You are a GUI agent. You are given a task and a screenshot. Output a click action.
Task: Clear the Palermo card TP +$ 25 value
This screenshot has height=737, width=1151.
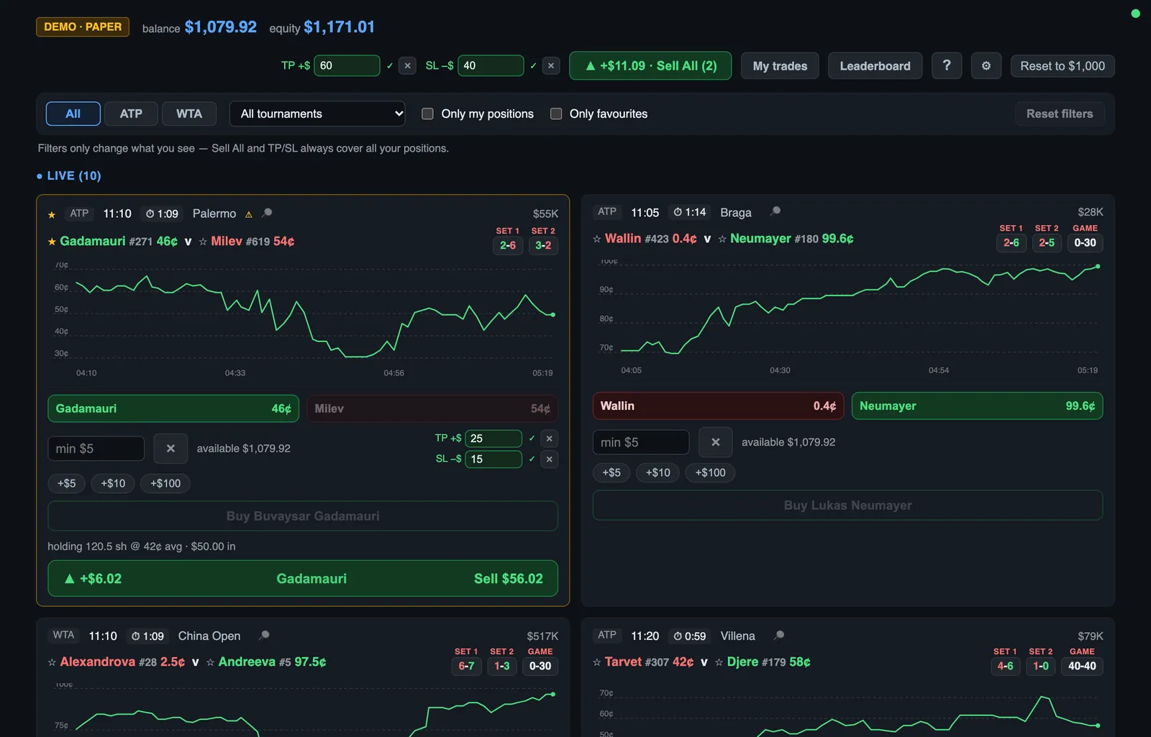[x=549, y=439]
